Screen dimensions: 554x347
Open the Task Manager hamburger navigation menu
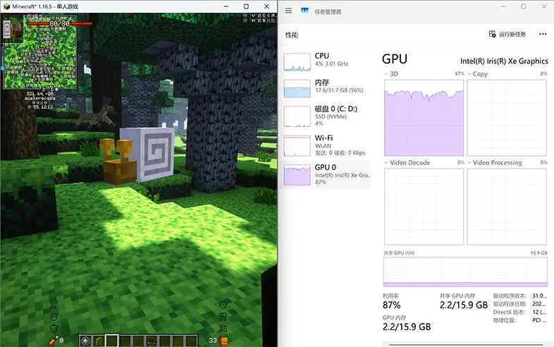pos(288,11)
